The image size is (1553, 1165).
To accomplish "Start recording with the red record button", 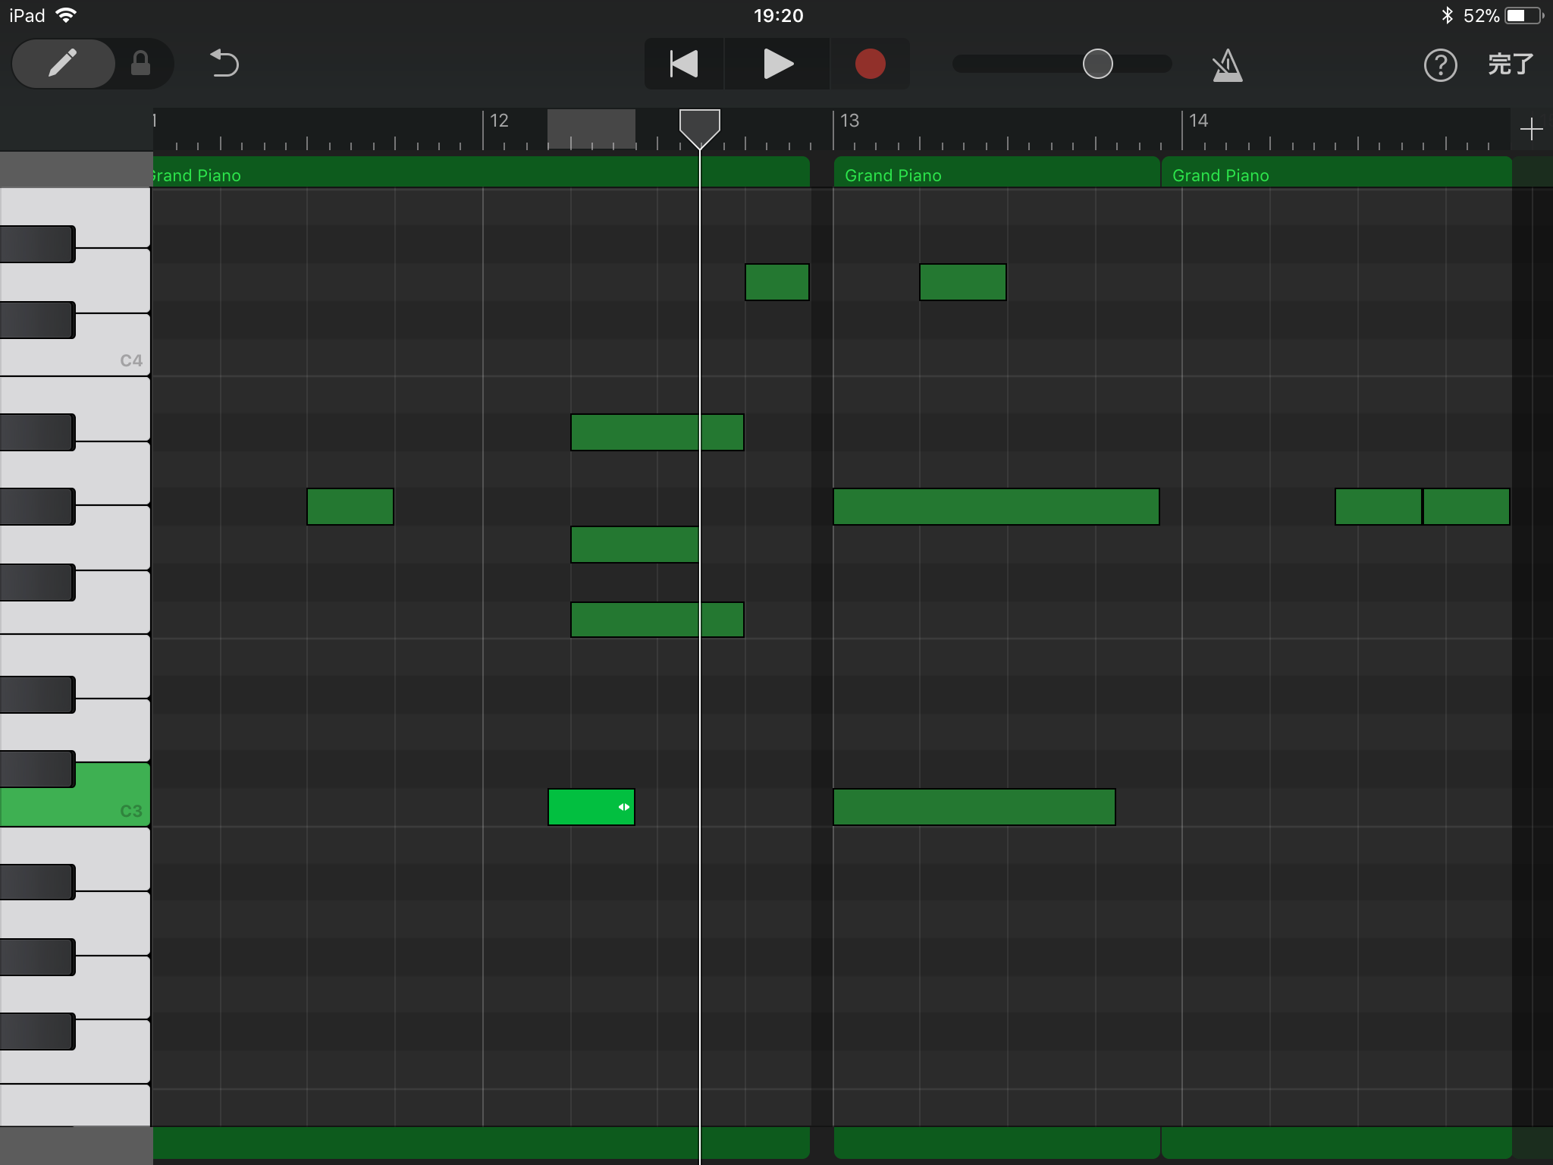I will point(870,64).
